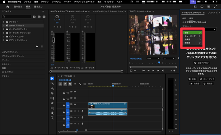Click 32-bit Color effects filter icon
Viewport: 221px width, 135px height.
[x=39, y=17]
